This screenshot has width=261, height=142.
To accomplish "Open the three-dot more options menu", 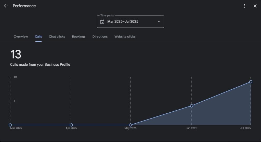I will [245, 6].
